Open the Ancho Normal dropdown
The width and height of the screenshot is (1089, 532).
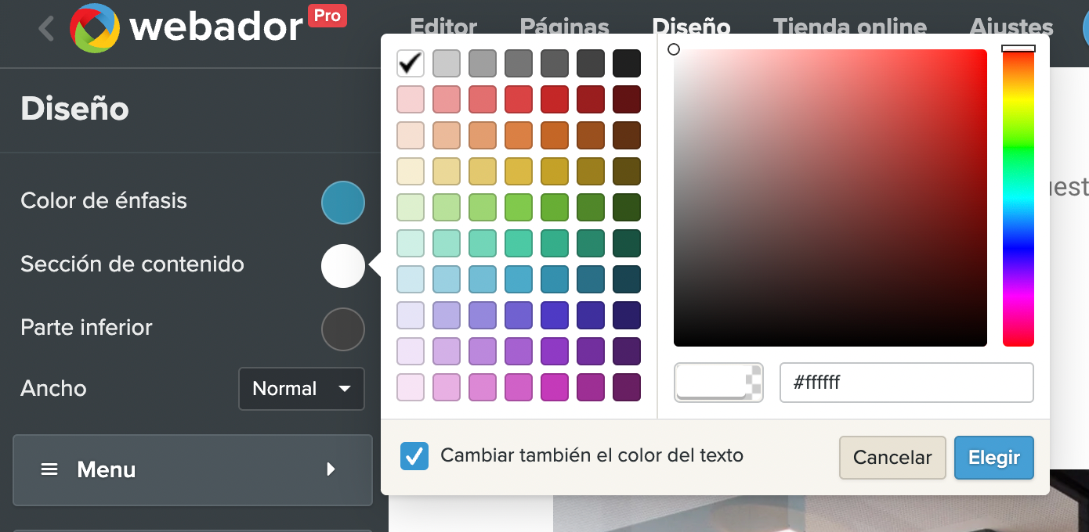point(301,389)
